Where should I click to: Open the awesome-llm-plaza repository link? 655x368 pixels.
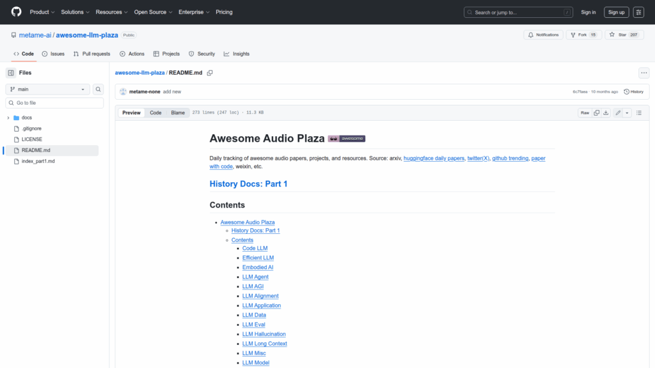point(87,35)
